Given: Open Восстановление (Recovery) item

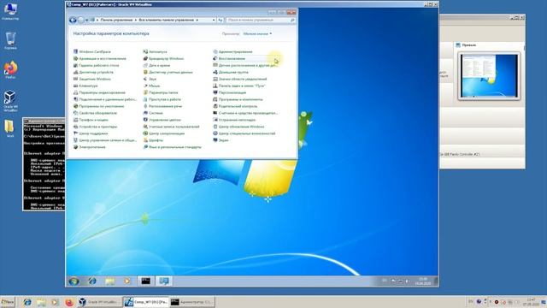Looking at the screenshot, I should click(x=229, y=59).
